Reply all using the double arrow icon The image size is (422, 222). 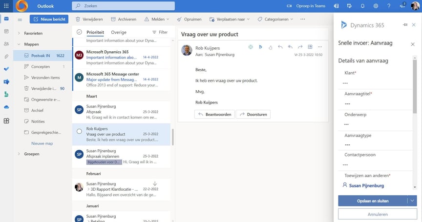290,47
